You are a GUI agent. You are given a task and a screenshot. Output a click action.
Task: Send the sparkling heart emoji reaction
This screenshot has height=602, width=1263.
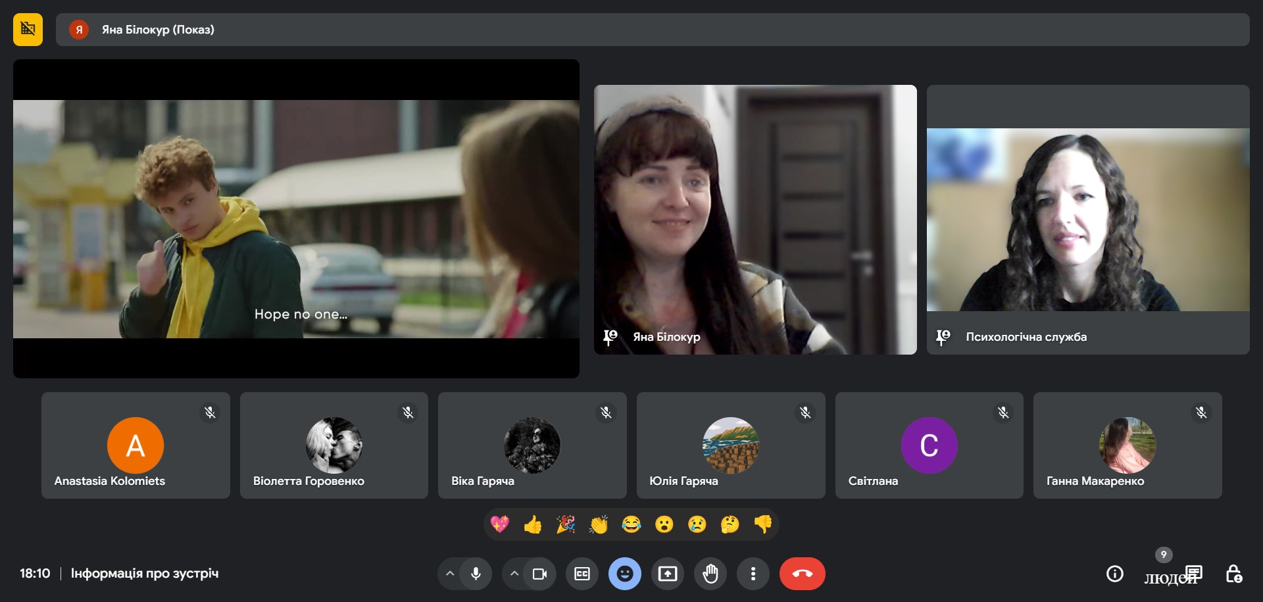coord(500,524)
